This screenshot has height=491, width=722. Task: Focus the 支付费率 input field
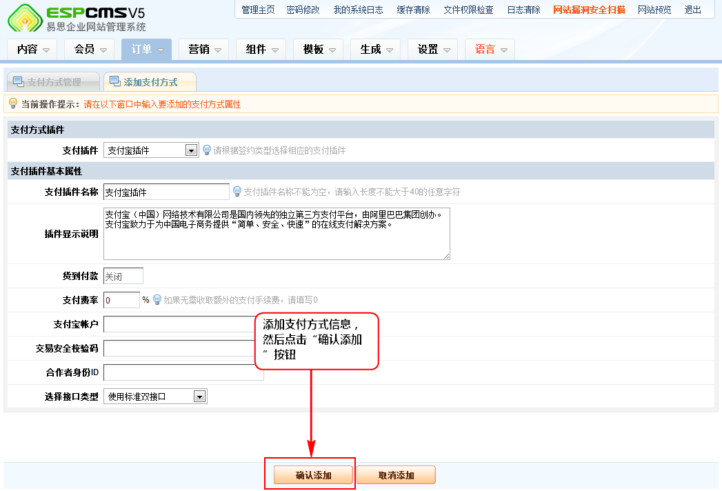[121, 300]
